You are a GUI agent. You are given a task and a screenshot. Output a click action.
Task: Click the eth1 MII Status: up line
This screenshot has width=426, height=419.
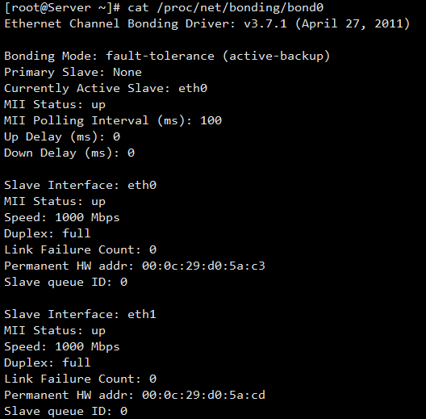click(x=55, y=331)
